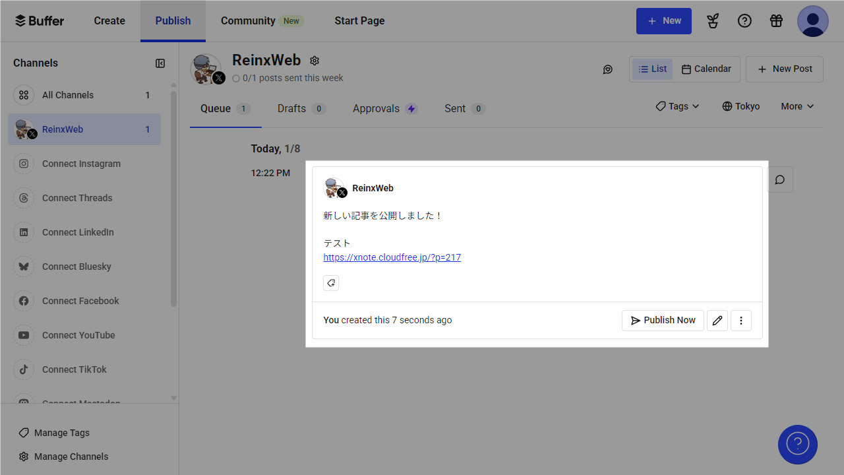844x475 pixels.
Task: Switch to the Drafts tab
Action: pyautogui.click(x=293, y=108)
